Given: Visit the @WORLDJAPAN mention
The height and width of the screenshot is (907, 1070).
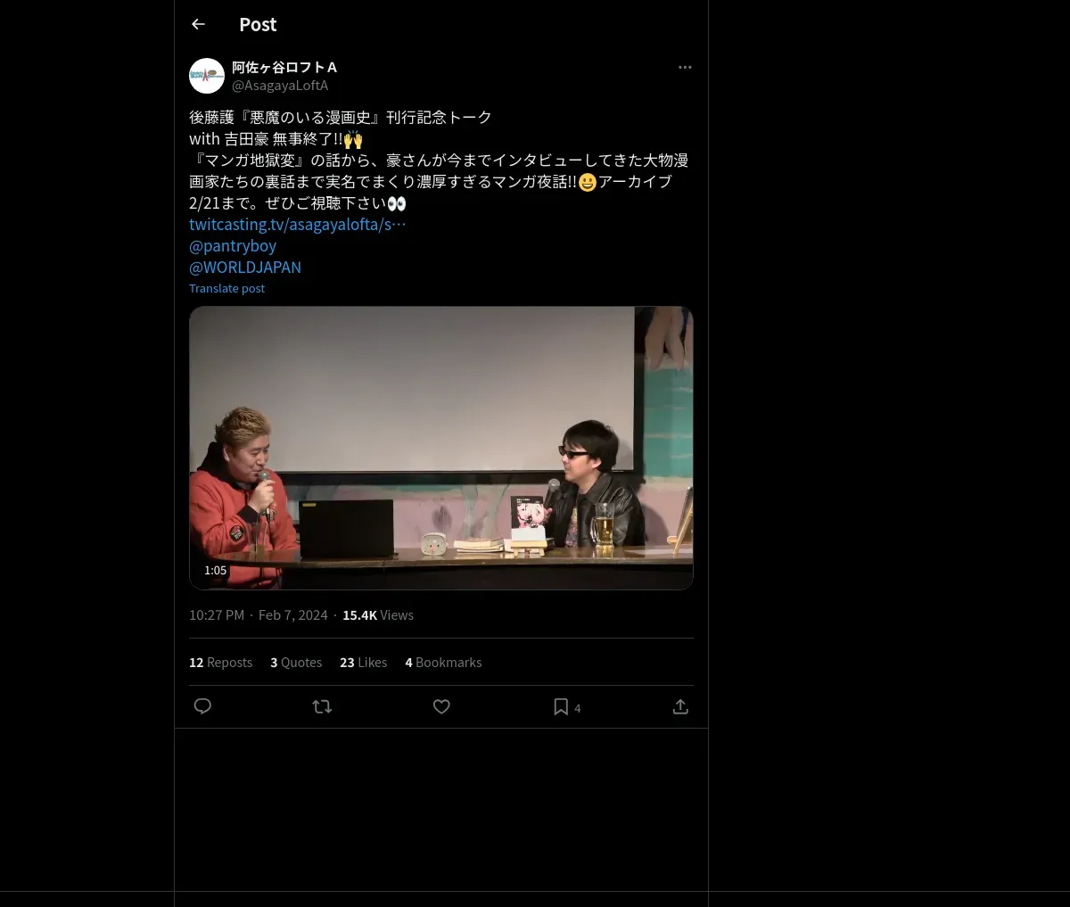Looking at the screenshot, I should tap(245, 267).
